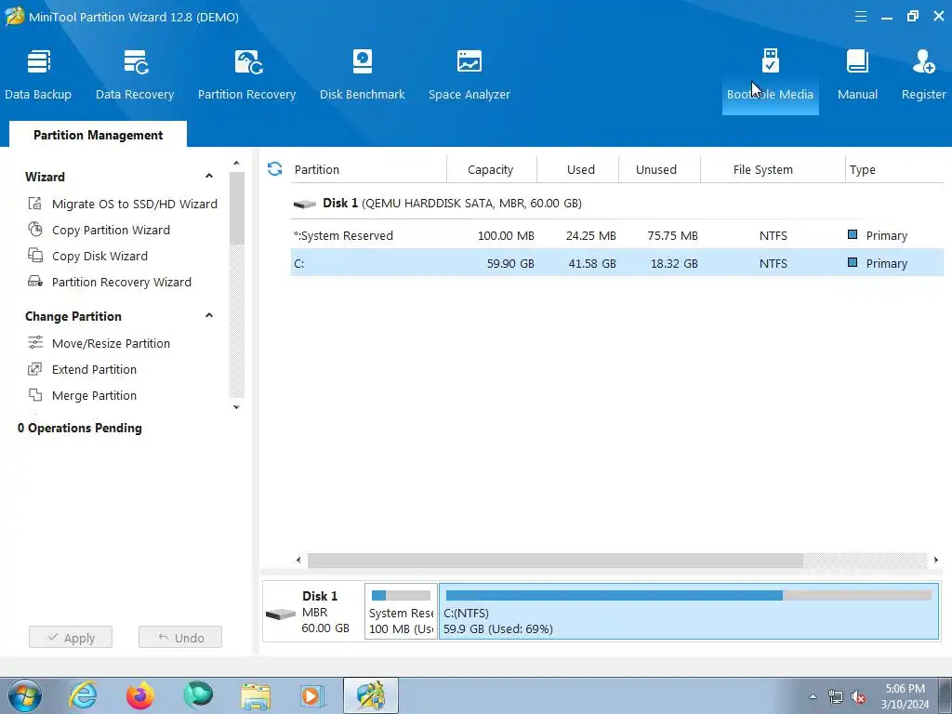Viewport: 952px width, 714px height.
Task: Click 0 Operations Pending label
Action: point(80,428)
